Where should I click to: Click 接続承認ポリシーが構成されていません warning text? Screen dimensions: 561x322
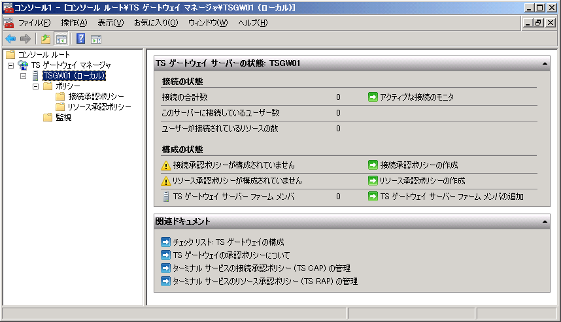coord(234,165)
